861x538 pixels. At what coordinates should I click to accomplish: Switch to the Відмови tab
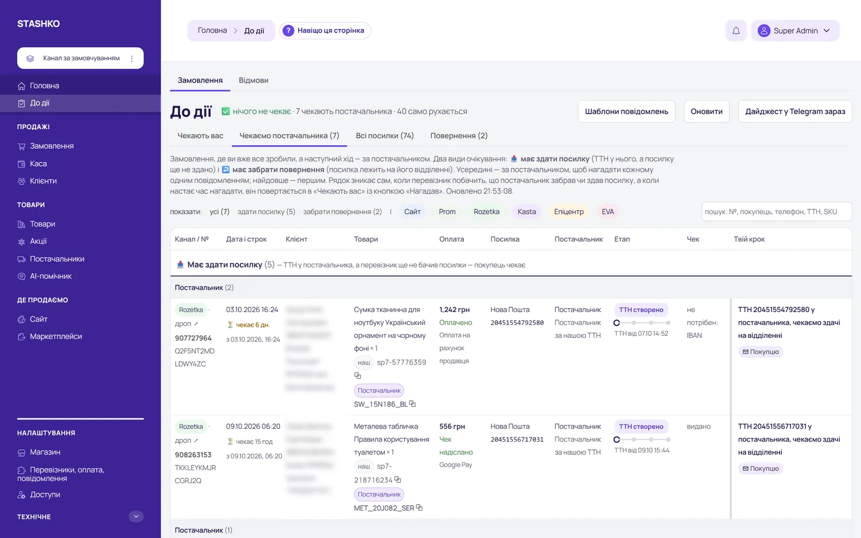click(x=253, y=80)
